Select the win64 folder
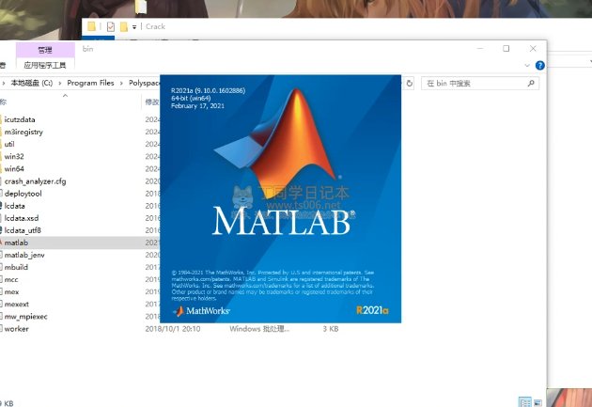592x407 pixels. 14,169
